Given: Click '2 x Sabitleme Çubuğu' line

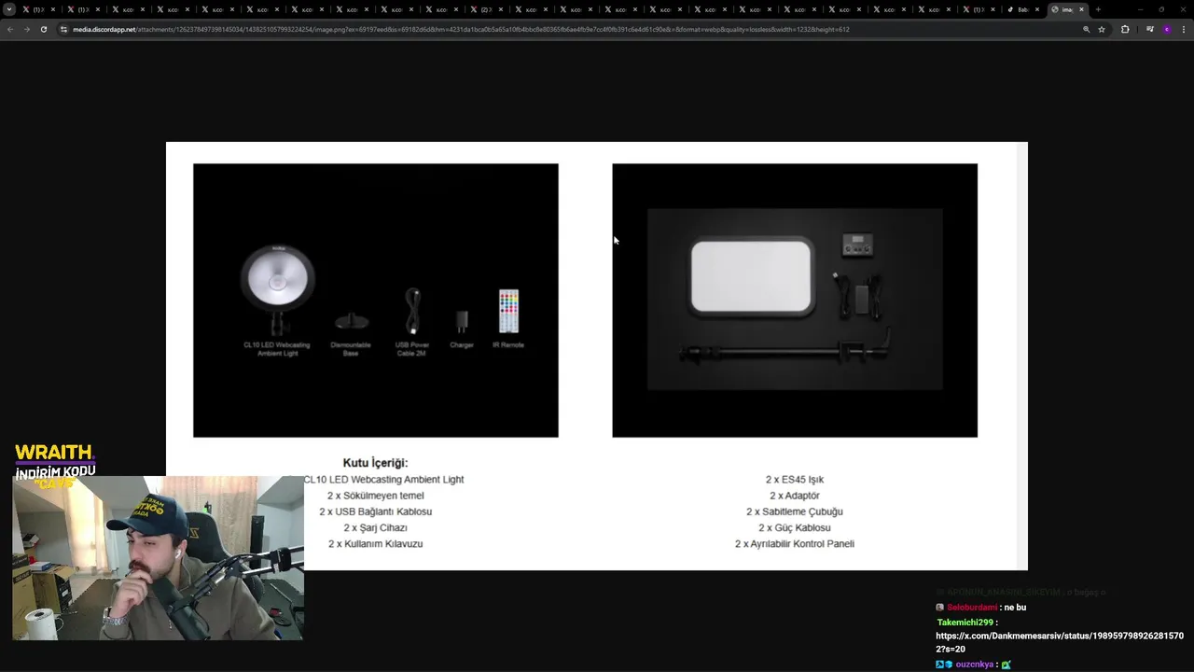Looking at the screenshot, I should tap(795, 511).
